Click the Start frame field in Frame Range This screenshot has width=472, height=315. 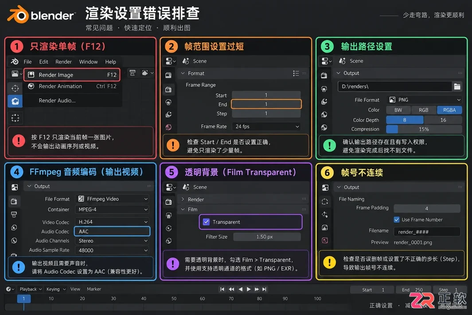(x=266, y=95)
